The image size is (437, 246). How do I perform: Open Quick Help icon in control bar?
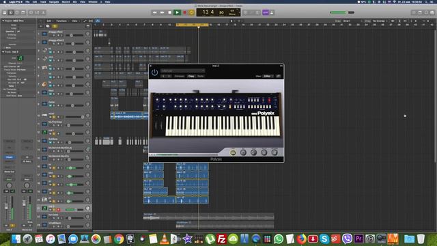point(17,12)
